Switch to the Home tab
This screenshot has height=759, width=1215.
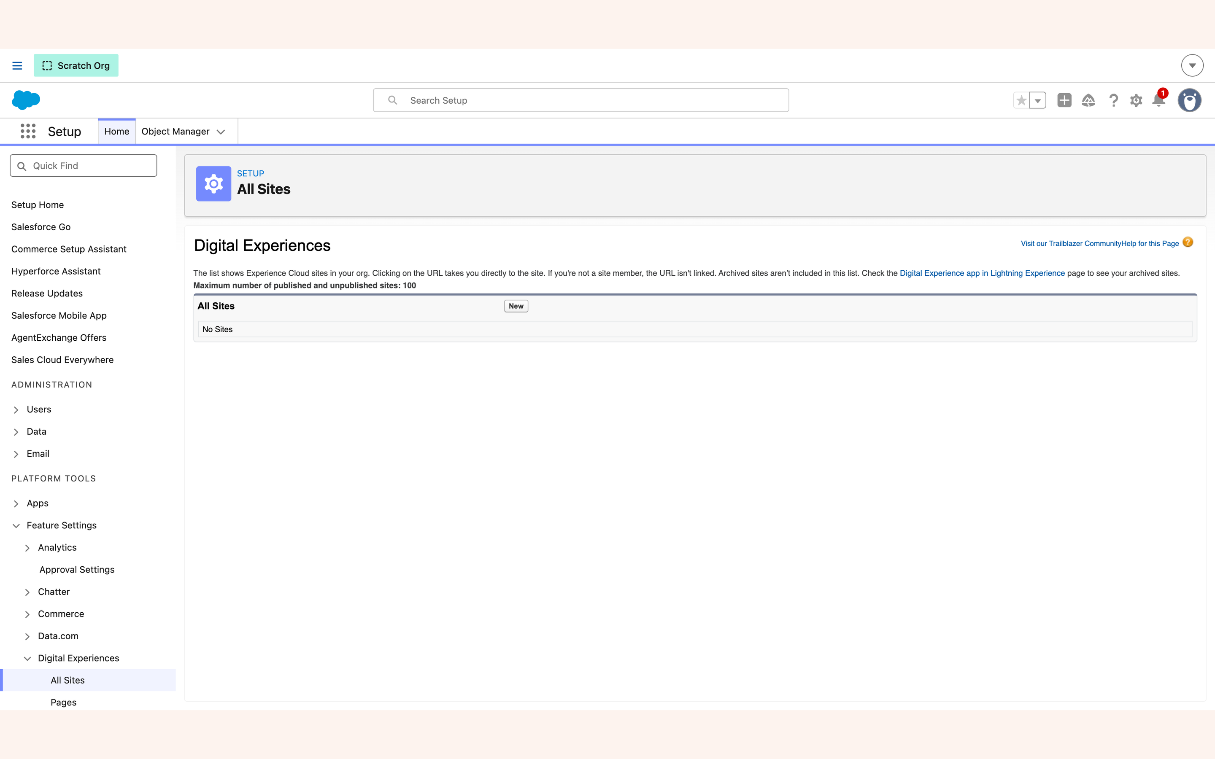[116, 132]
